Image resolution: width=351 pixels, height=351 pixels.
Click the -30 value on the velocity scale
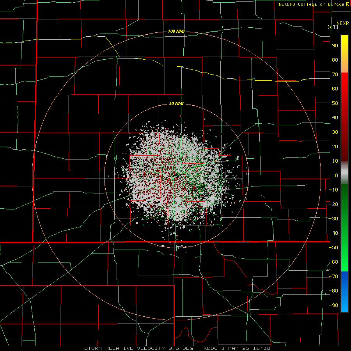tap(333, 219)
